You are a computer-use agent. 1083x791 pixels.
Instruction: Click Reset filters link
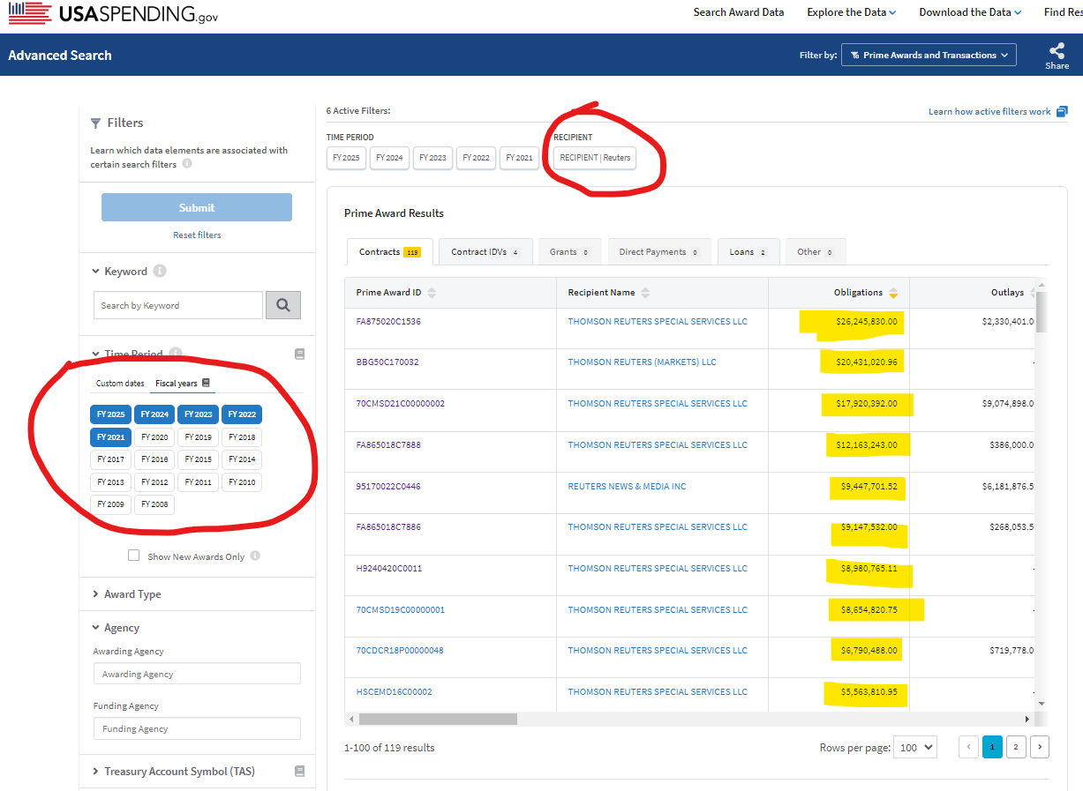(197, 235)
